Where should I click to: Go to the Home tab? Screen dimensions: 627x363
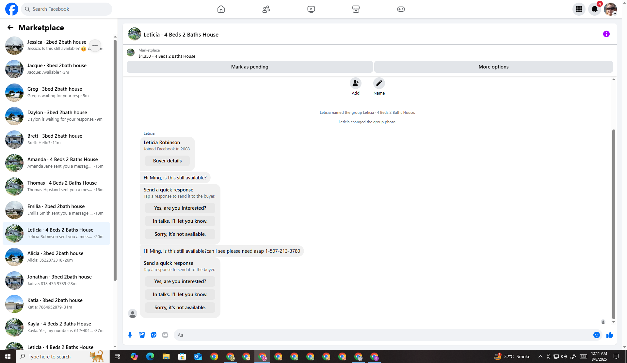(x=221, y=9)
